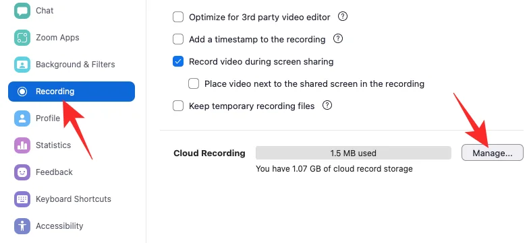This screenshot has width=529, height=243.
Task: Click the Zoom Apps sidebar icon
Action: click(x=22, y=38)
